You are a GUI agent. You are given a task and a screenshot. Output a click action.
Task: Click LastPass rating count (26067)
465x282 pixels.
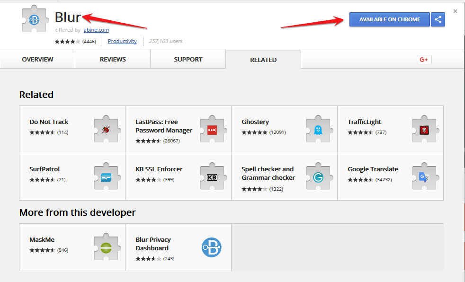[x=171, y=141]
